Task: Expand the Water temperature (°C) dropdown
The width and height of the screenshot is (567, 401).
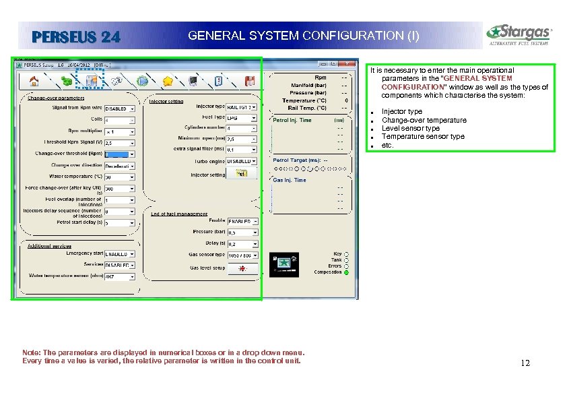Action: [x=132, y=177]
